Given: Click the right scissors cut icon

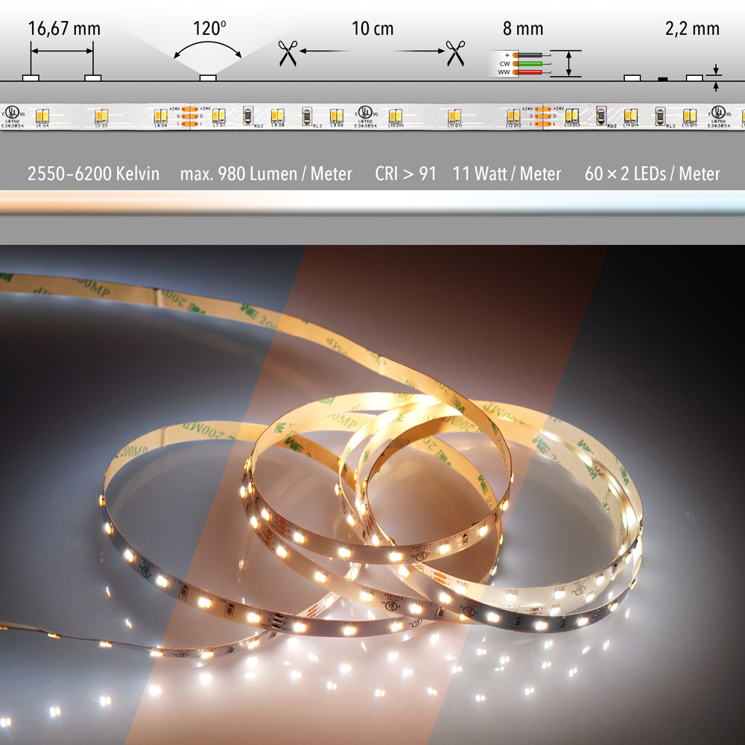Looking at the screenshot, I should tap(455, 54).
